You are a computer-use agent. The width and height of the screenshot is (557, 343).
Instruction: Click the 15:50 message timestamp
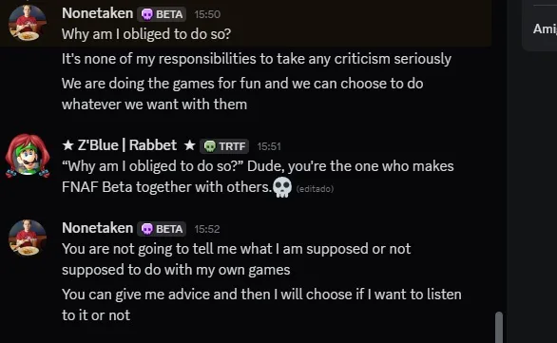(x=207, y=14)
